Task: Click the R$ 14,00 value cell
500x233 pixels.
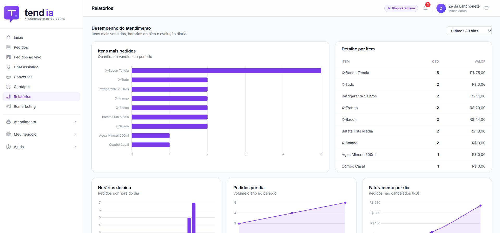Action: pos(478,96)
